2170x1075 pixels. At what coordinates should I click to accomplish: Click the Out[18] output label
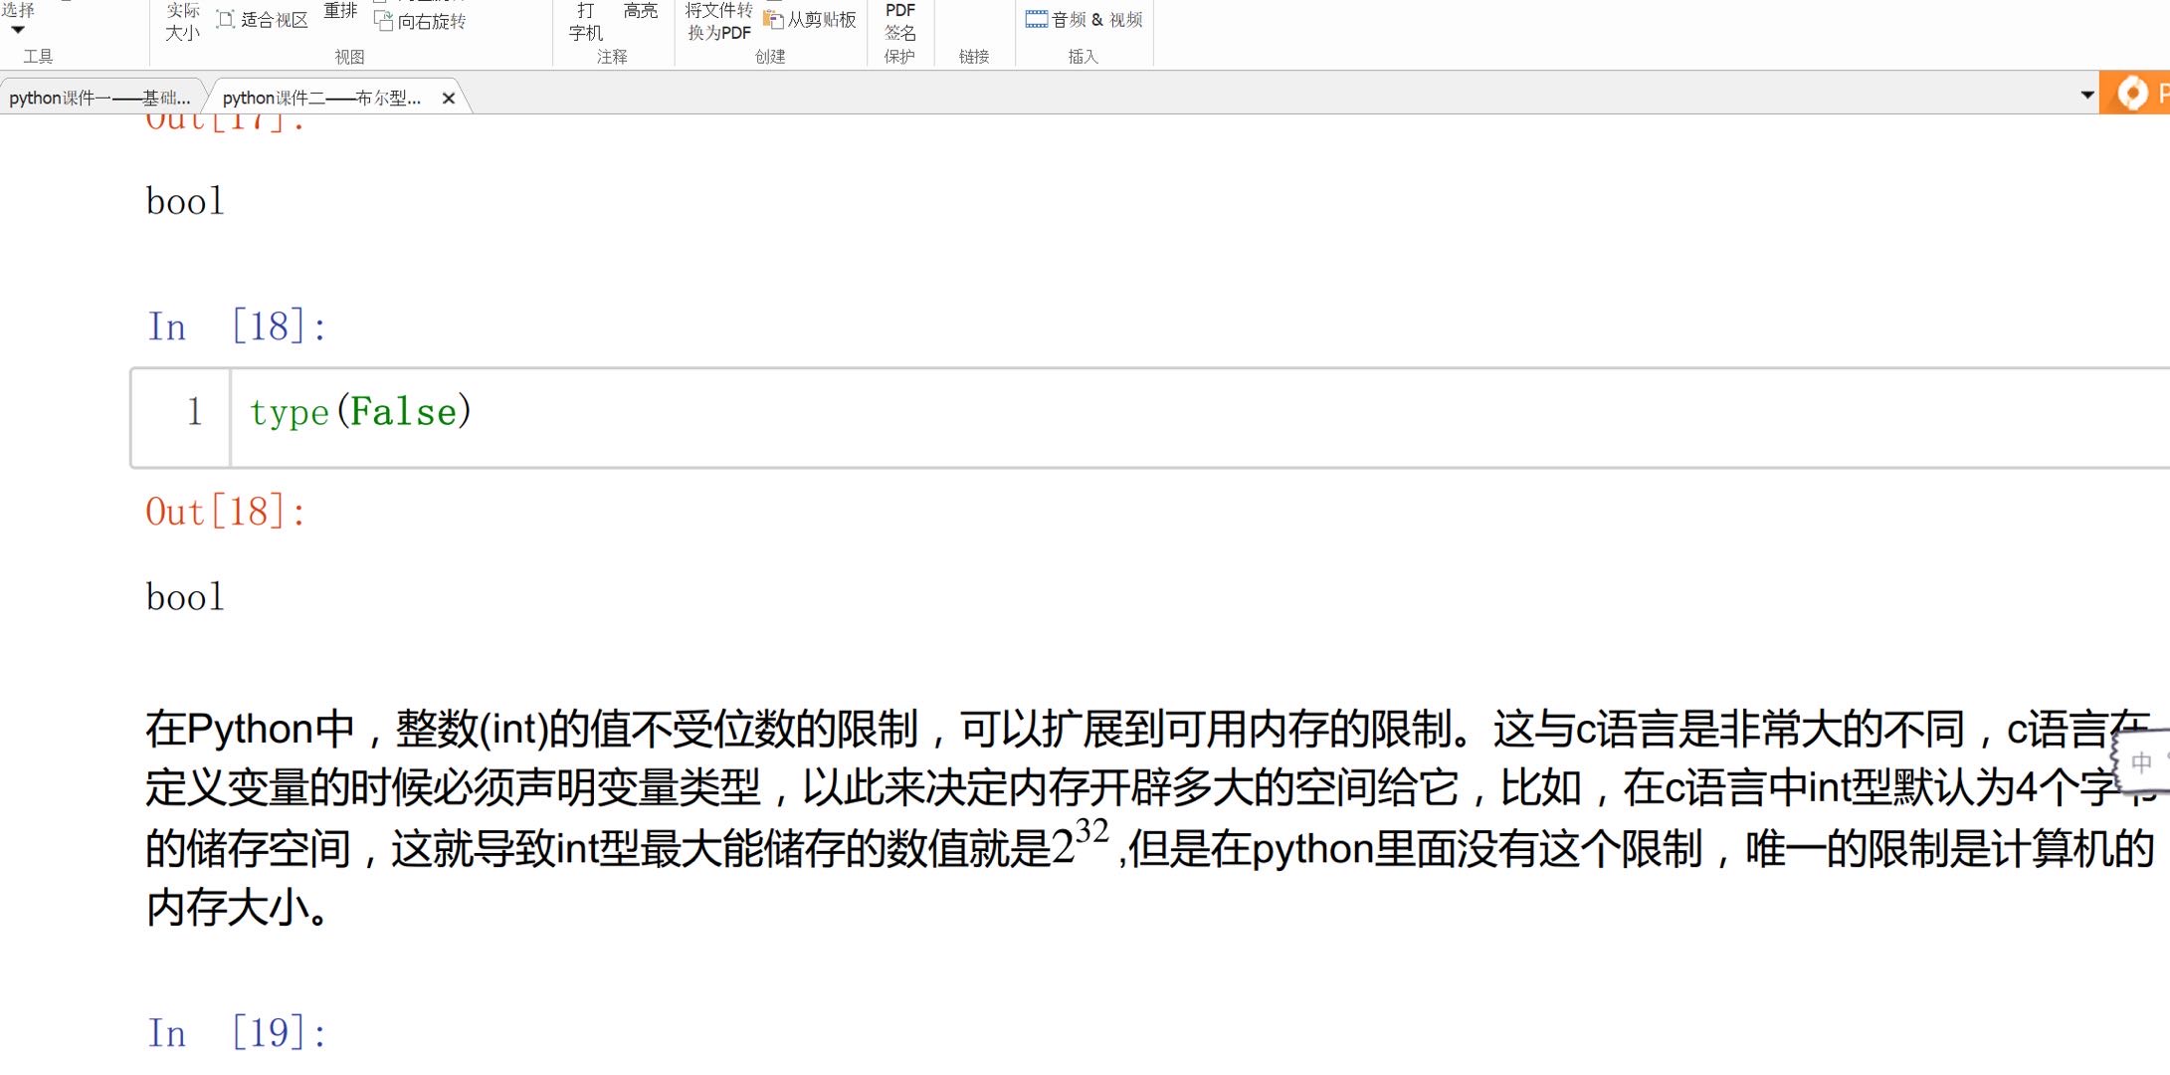coord(226,512)
